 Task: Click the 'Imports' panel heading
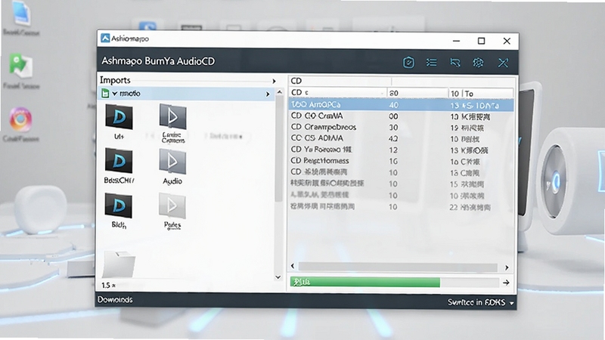[115, 80]
